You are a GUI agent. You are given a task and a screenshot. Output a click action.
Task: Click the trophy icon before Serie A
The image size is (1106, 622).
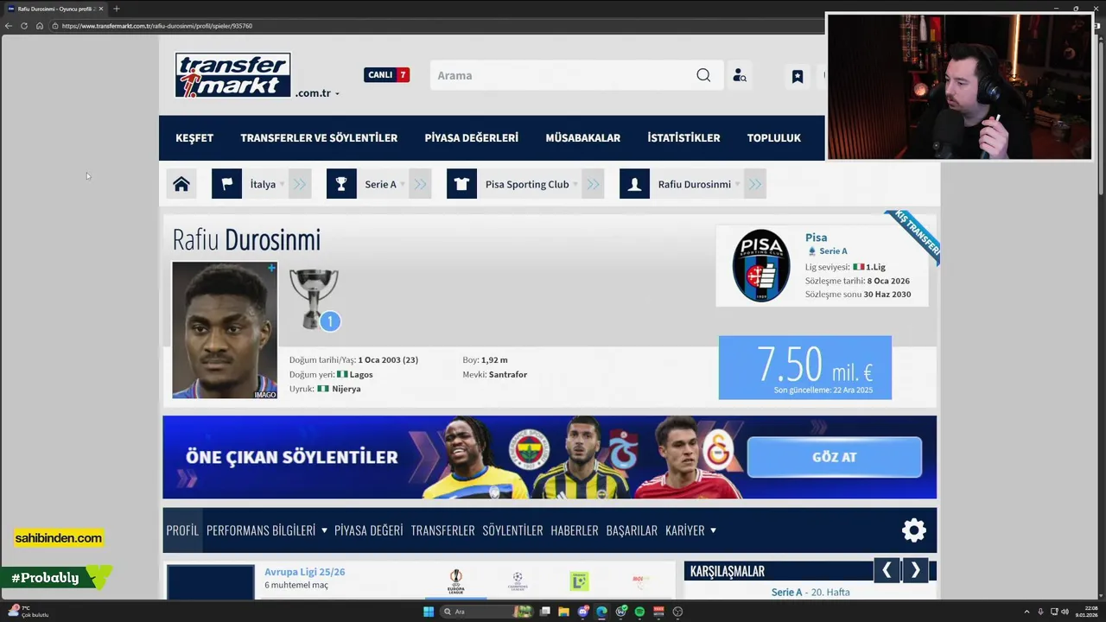click(341, 184)
